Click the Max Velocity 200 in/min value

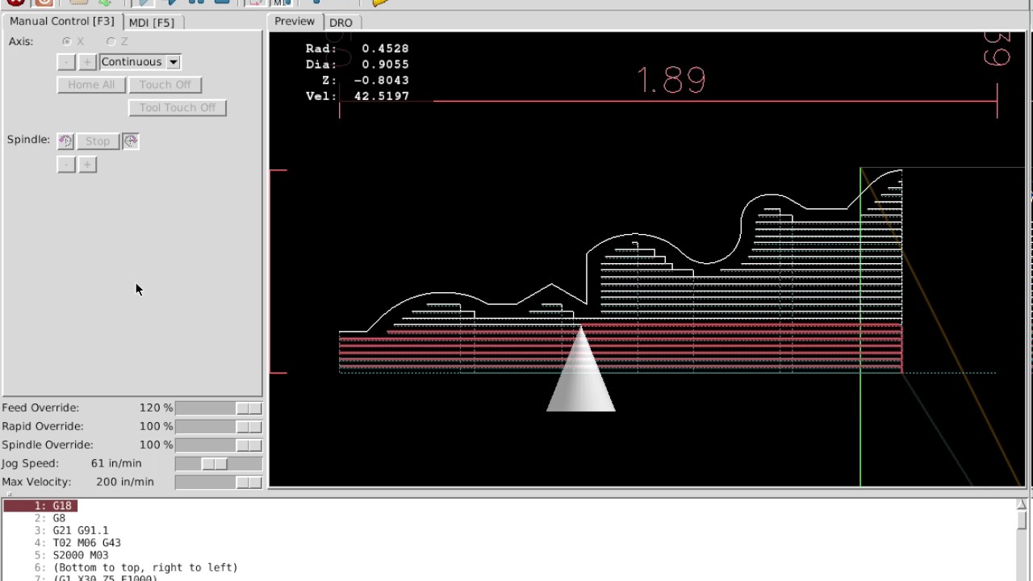click(125, 483)
